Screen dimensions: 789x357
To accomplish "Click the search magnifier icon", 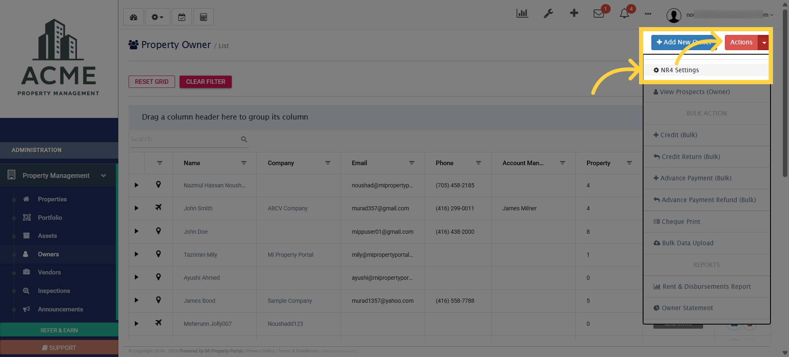I will [x=244, y=140].
